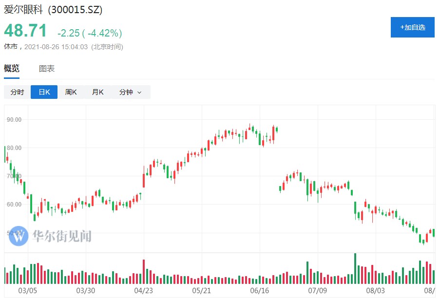The width and height of the screenshot is (440, 299).
Task: Switch to the 概览 overview tab
Action: pyautogui.click(x=12, y=69)
